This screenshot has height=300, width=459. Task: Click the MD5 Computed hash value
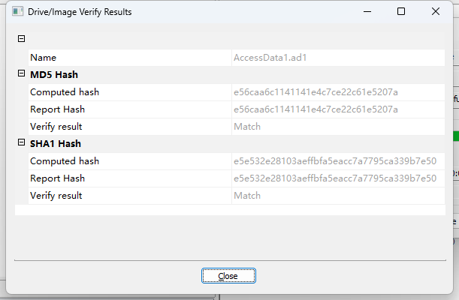pos(316,92)
